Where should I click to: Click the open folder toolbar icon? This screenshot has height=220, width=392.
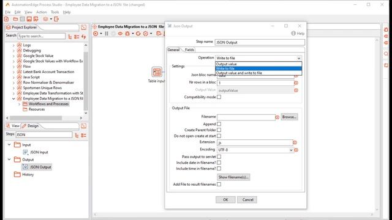[x=15, y=19]
